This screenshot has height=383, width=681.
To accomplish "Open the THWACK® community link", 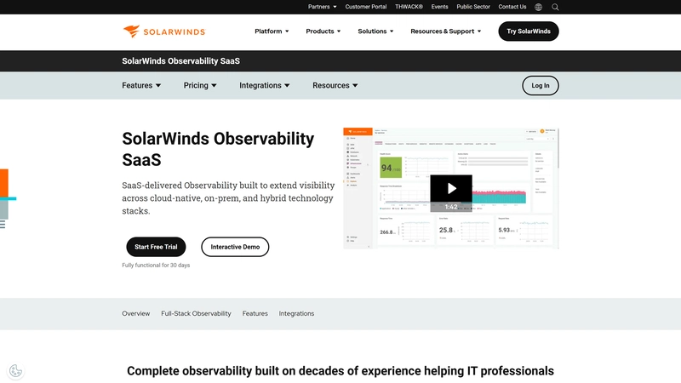I will click(x=409, y=7).
